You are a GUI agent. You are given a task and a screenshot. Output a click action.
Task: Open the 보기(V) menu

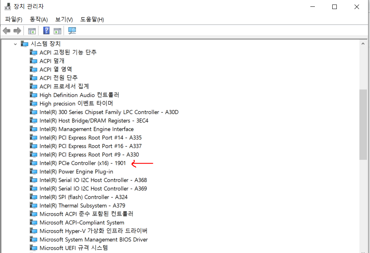click(x=64, y=19)
